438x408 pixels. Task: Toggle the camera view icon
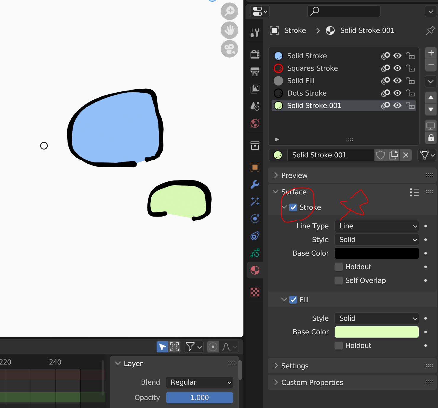click(230, 49)
